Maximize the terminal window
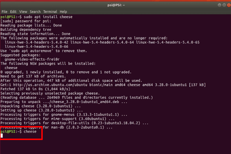This screenshot has width=231, height=154. (x=224, y=5)
